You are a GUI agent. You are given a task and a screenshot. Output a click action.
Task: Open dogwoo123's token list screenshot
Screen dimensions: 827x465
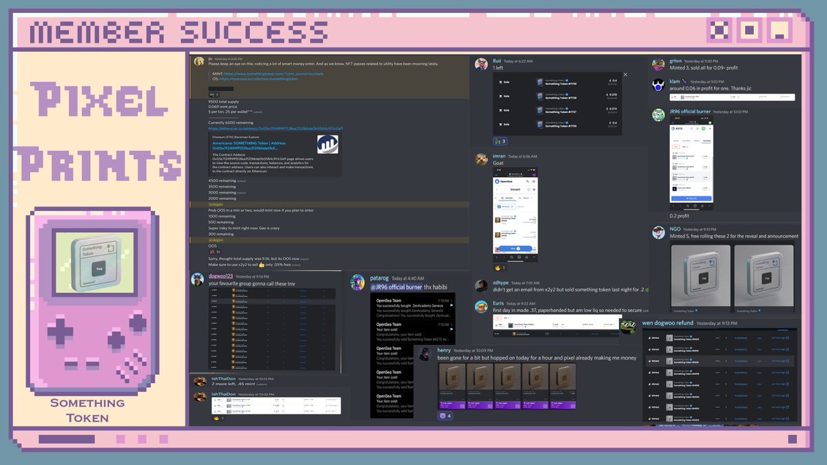[x=272, y=330]
